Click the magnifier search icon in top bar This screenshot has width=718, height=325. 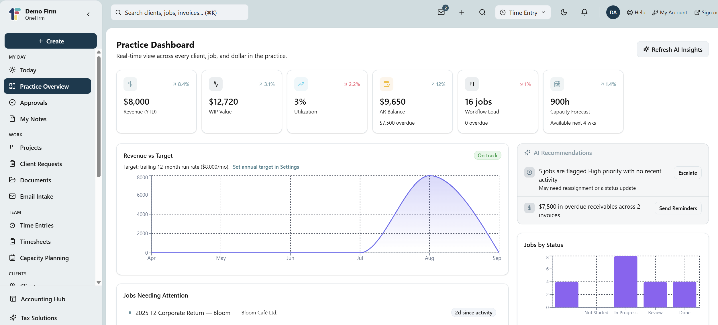pos(482,12)
